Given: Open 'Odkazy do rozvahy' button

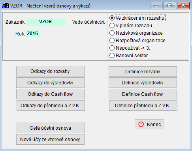Looking at the screenshot, I should (x=50, y=71).
